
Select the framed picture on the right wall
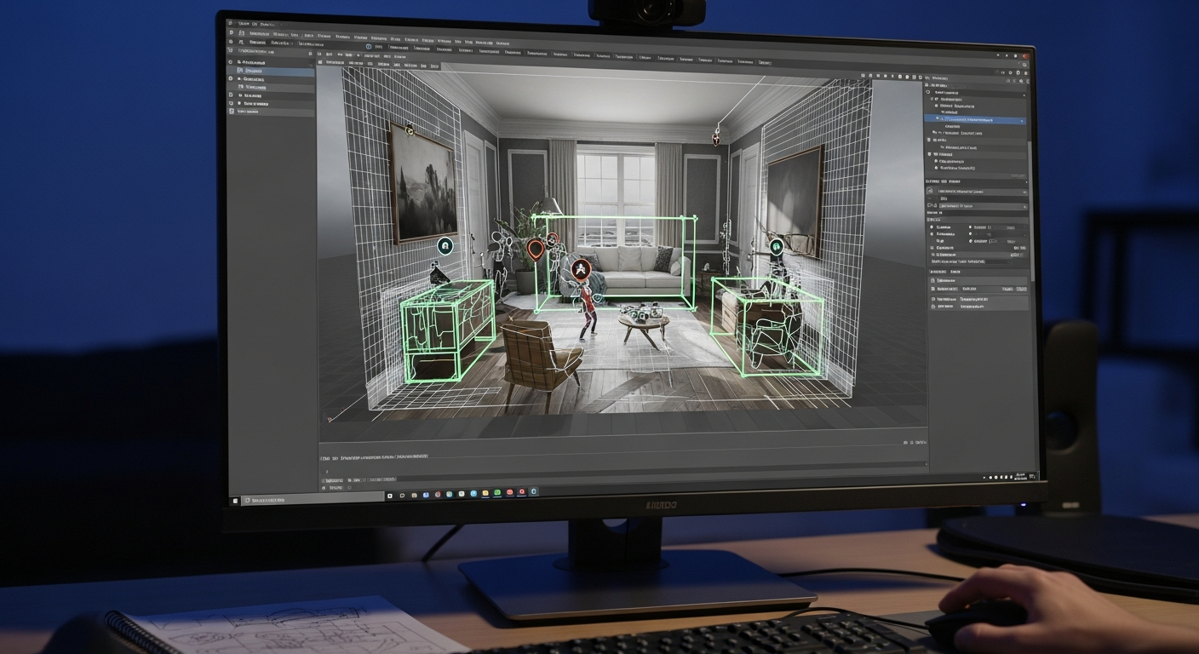(795, 201)
